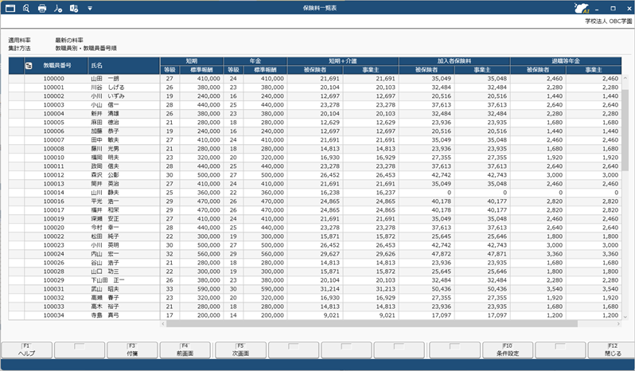The width and height of the screenshot is (635, 371).
Task: Click the Excel export icon
Action: click(73, 8)
